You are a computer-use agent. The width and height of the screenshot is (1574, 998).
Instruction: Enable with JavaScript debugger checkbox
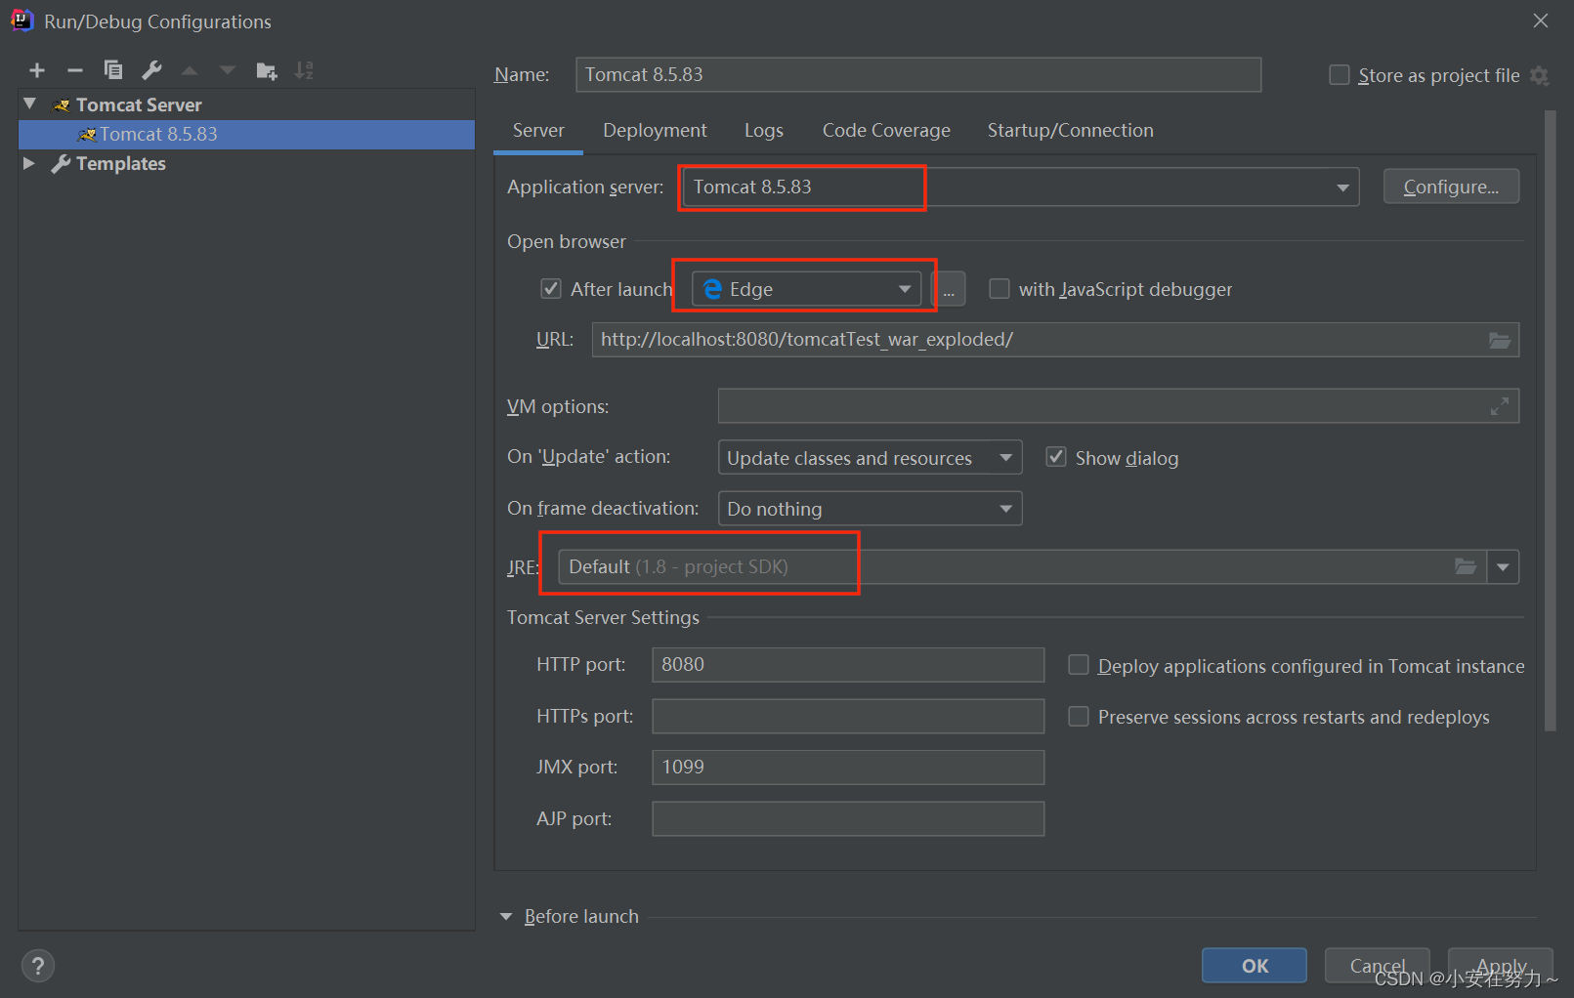1000,289
